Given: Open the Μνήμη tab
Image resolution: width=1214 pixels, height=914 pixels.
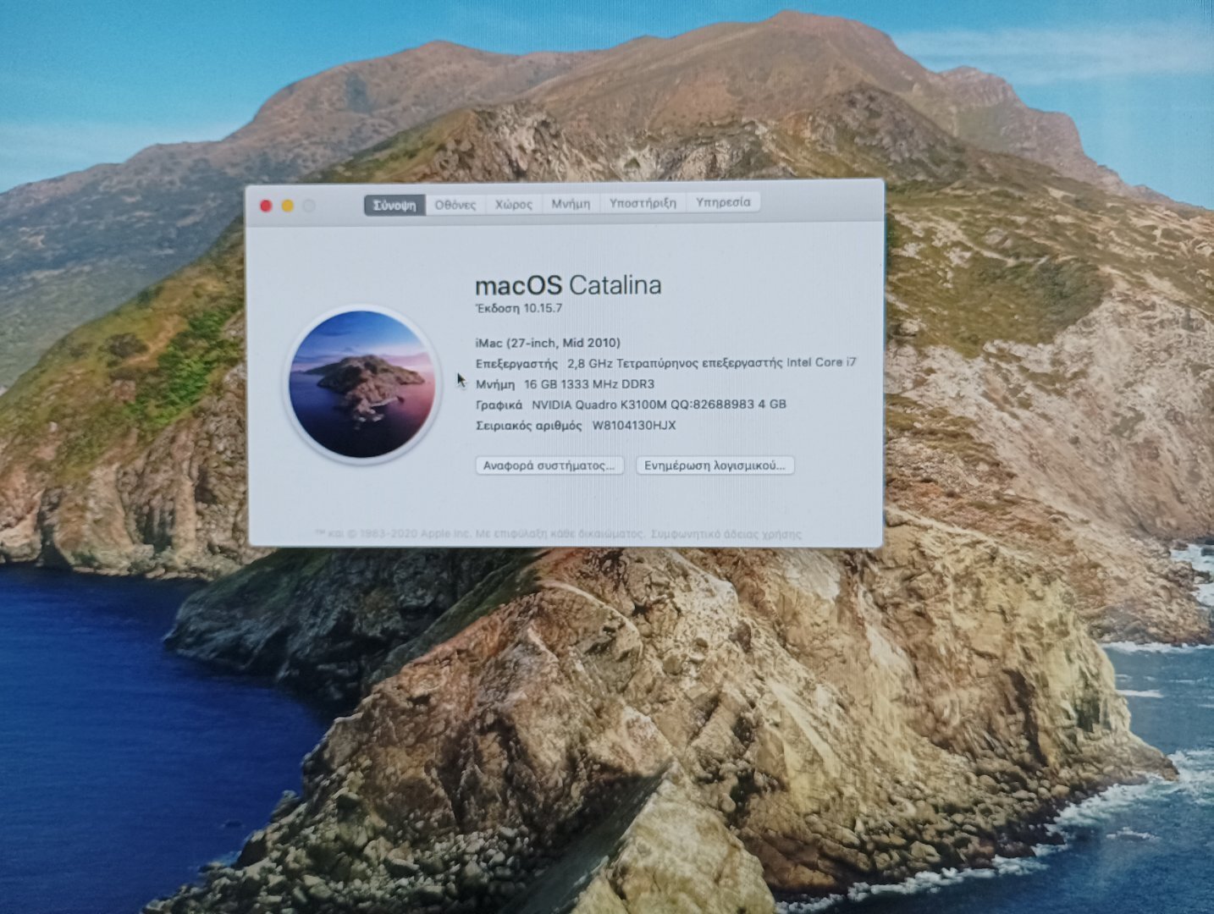Looking at the screenshot, I should pos(571,204).
